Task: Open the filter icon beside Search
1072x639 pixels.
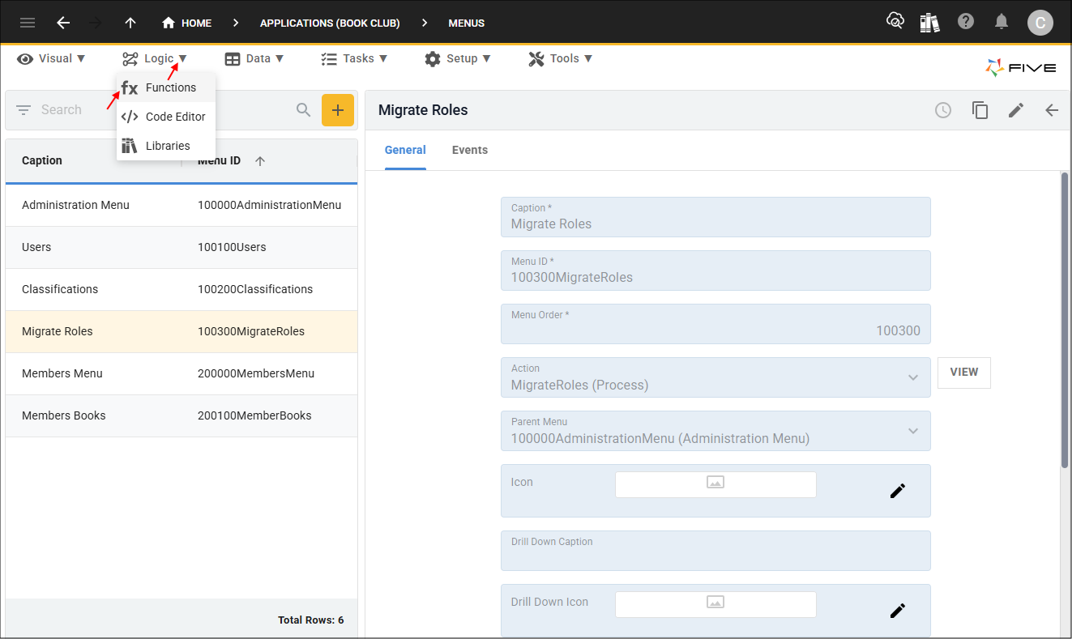Action: [x=23, y=110]
